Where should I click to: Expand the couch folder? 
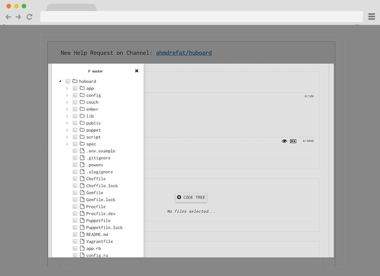68,102
